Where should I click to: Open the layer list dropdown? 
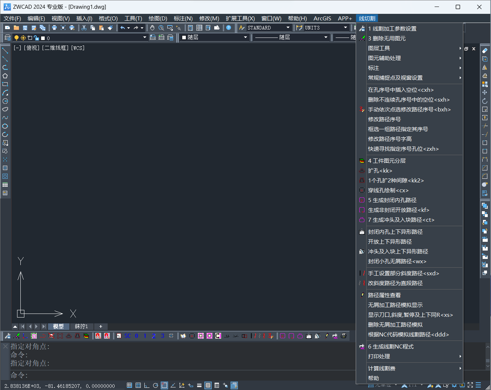(x=145, y=38)
